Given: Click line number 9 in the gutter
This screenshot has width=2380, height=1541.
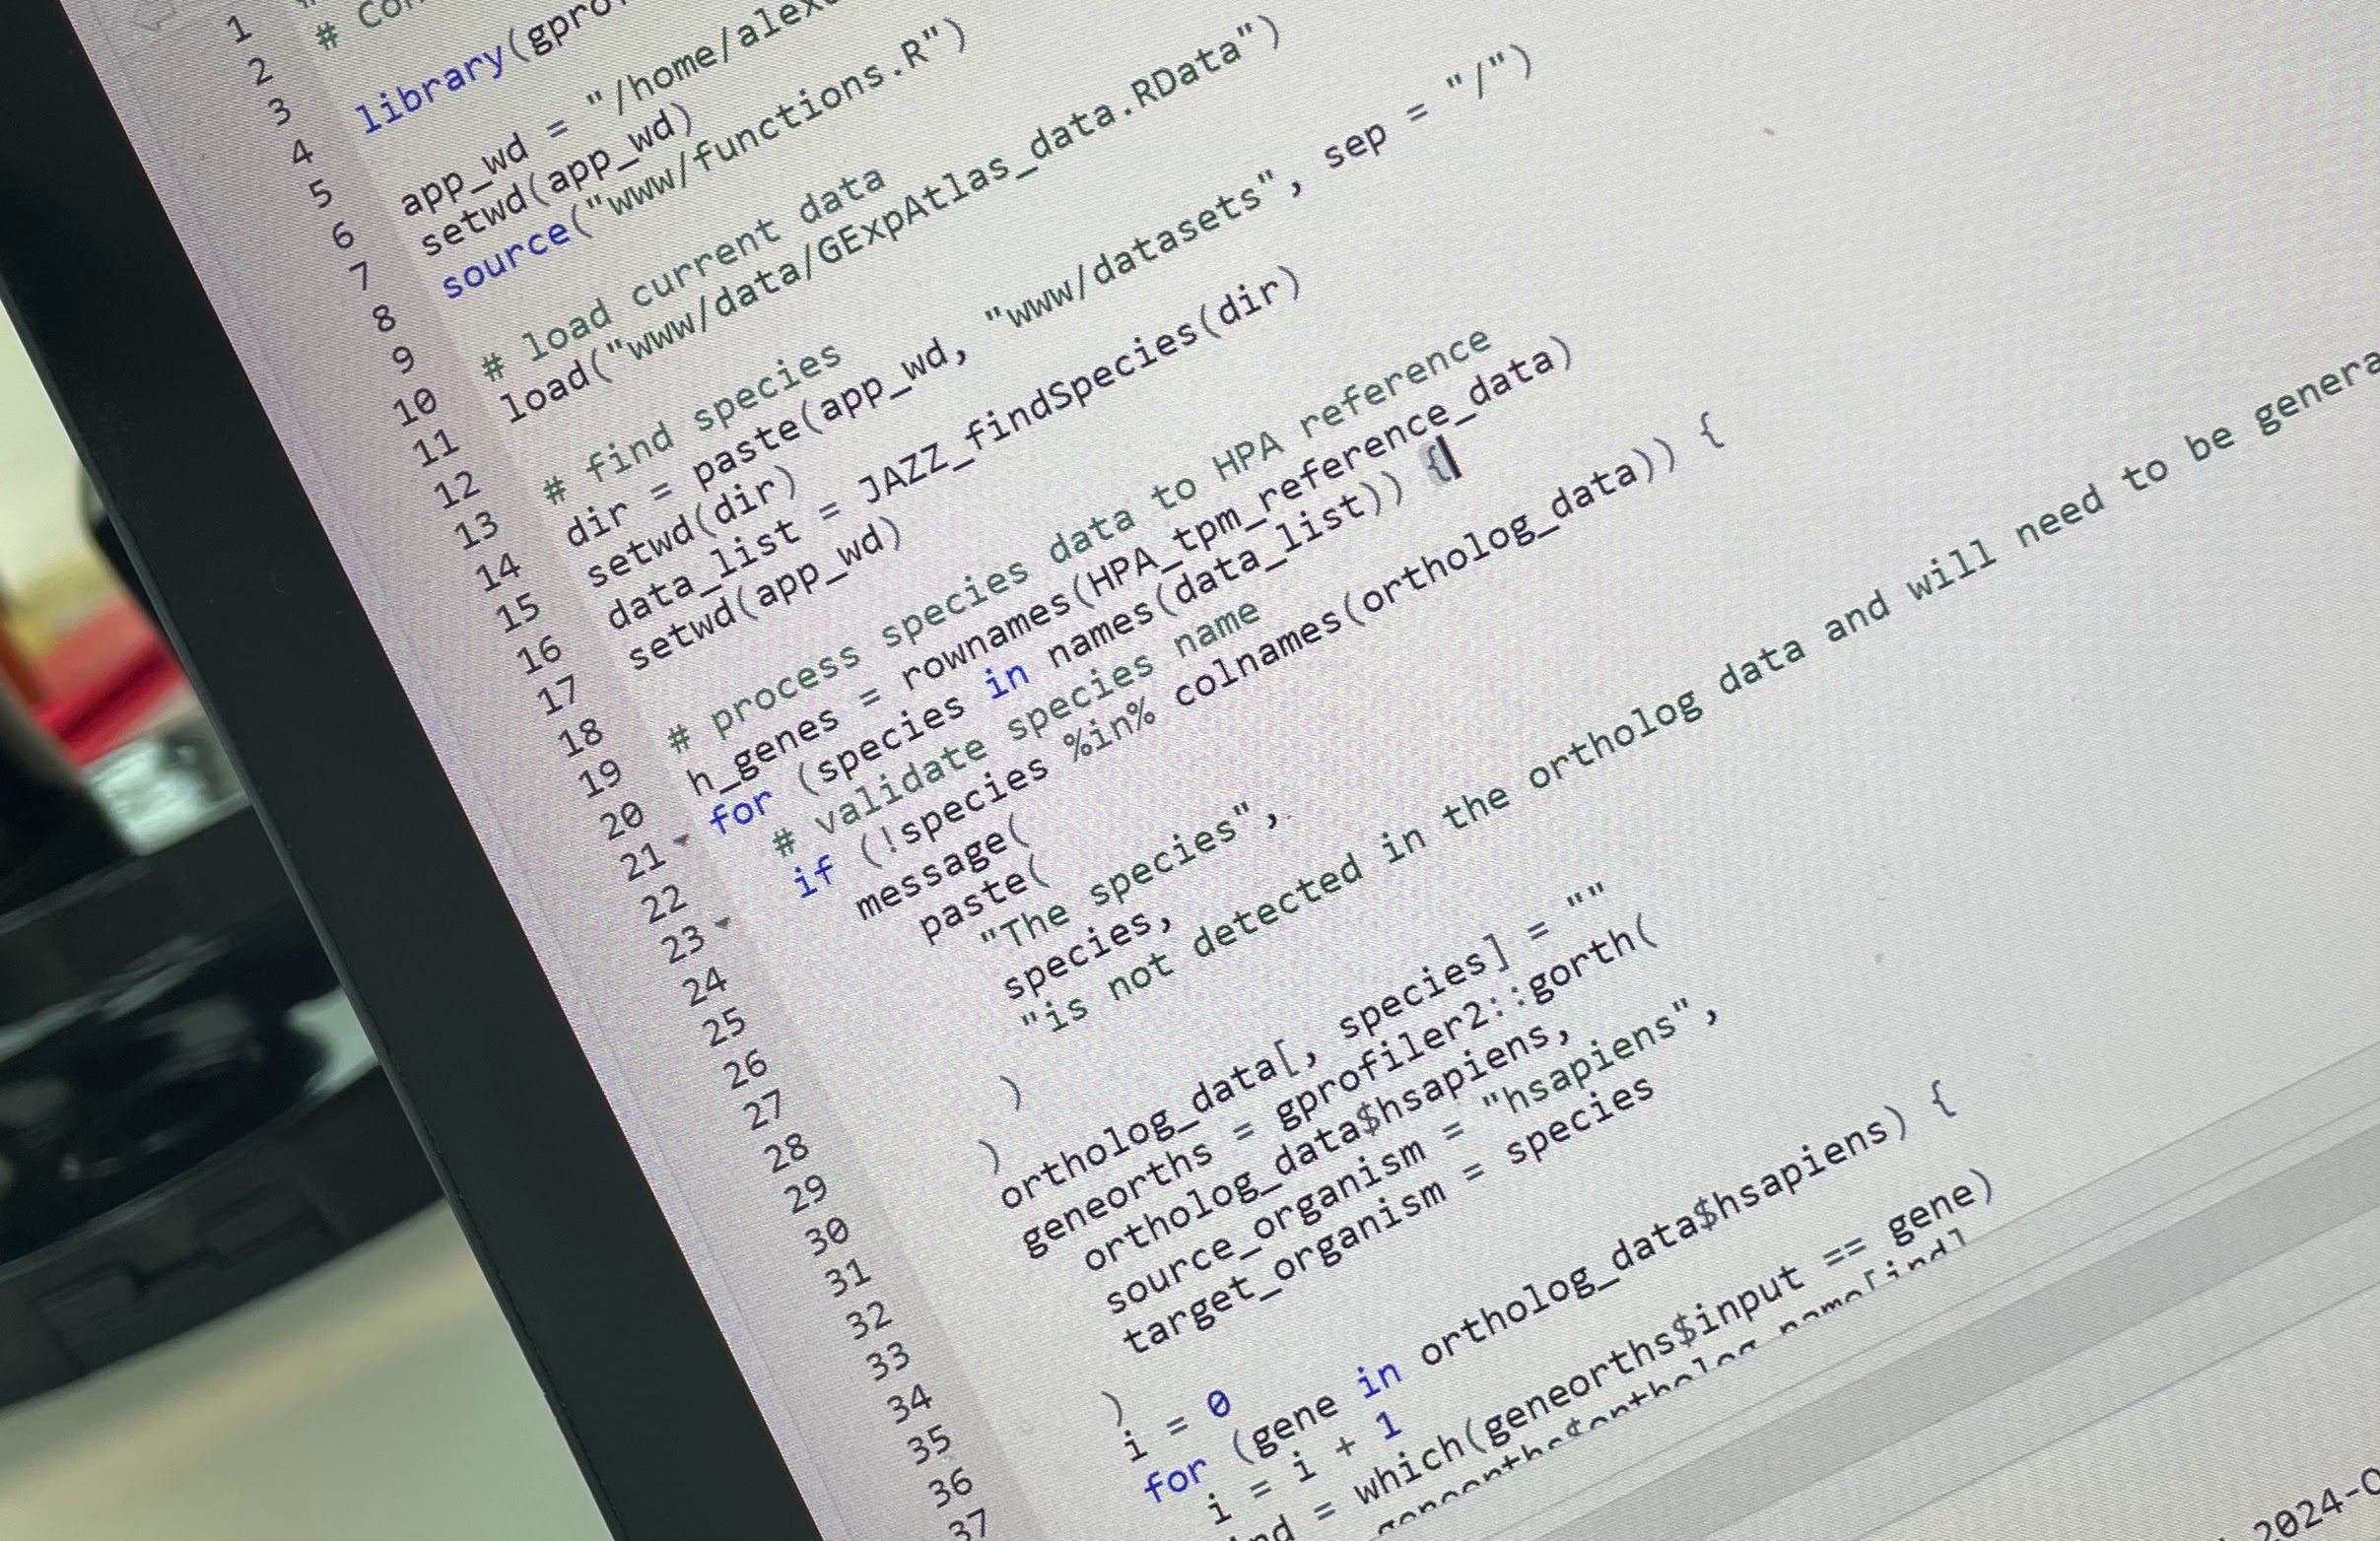Looking at the screenshot, I should coord(401,358).
